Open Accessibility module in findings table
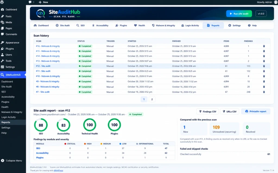278x173 pixels. [42, 153]
